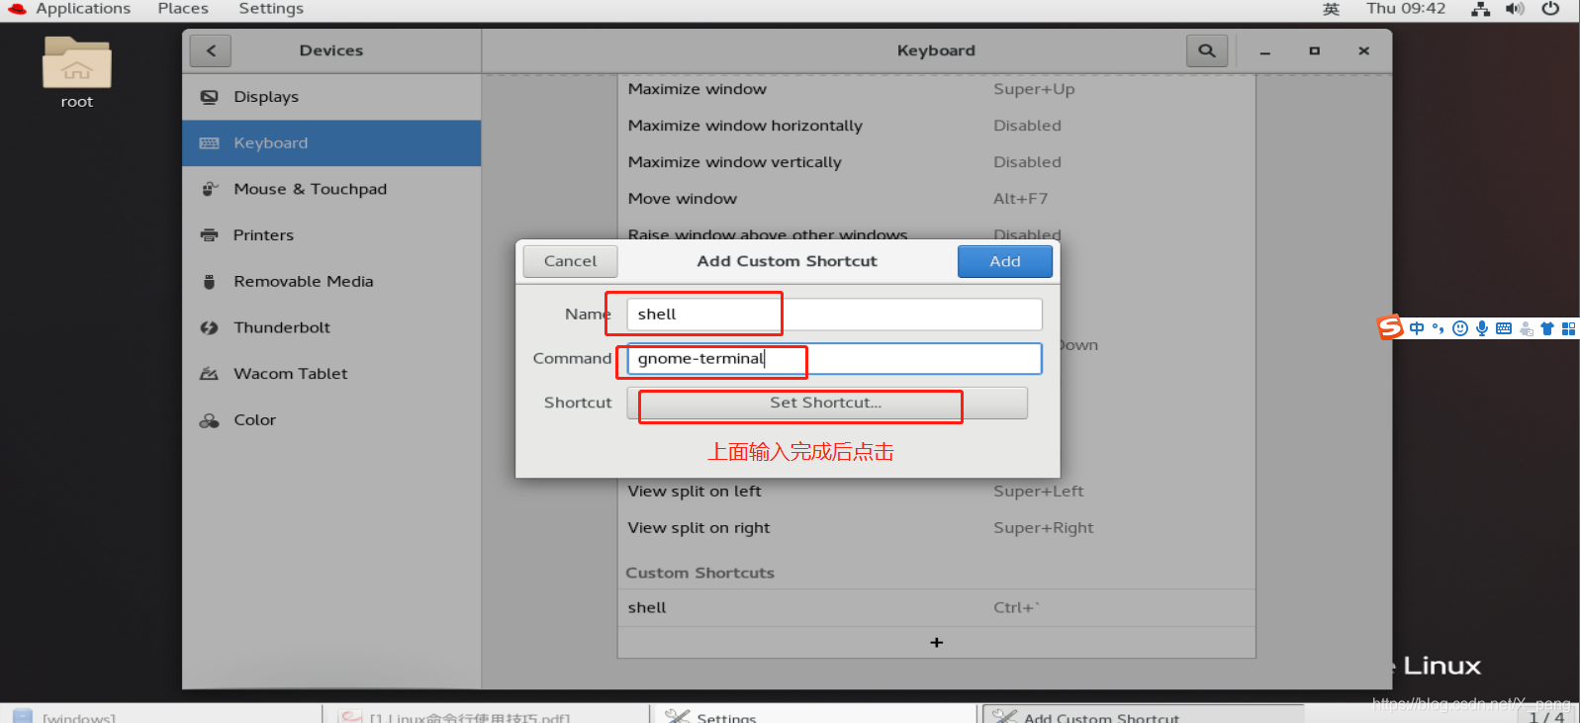Click the Super+Right shortcut value
Screen dimensions: 1580x723
1043,528
